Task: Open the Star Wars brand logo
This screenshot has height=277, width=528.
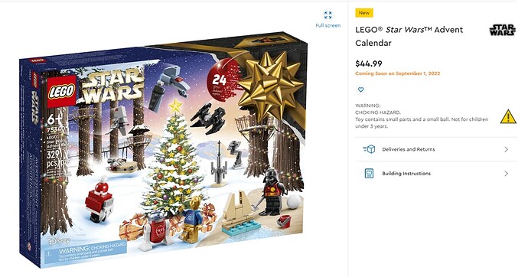Action: 503,30
